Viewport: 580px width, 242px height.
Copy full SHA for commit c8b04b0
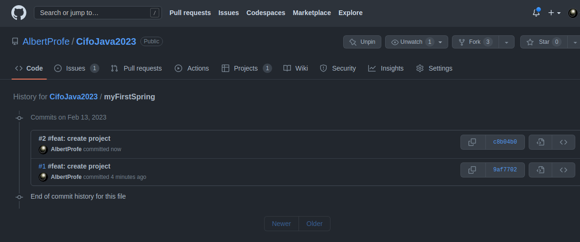(473, 142)
